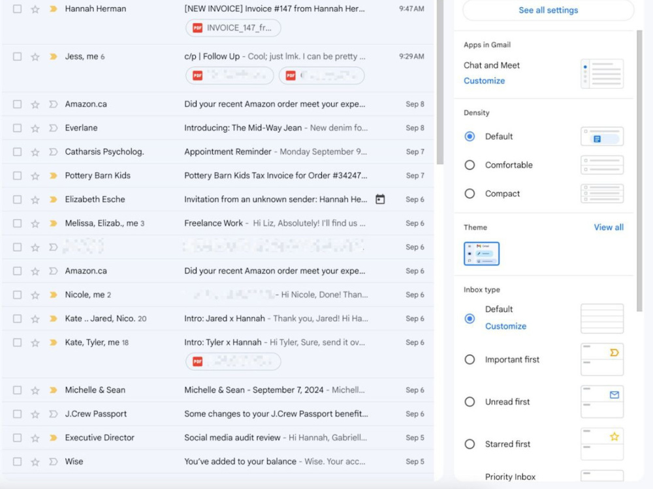Star the Hannah Herman invoice email

click(35, 9)
